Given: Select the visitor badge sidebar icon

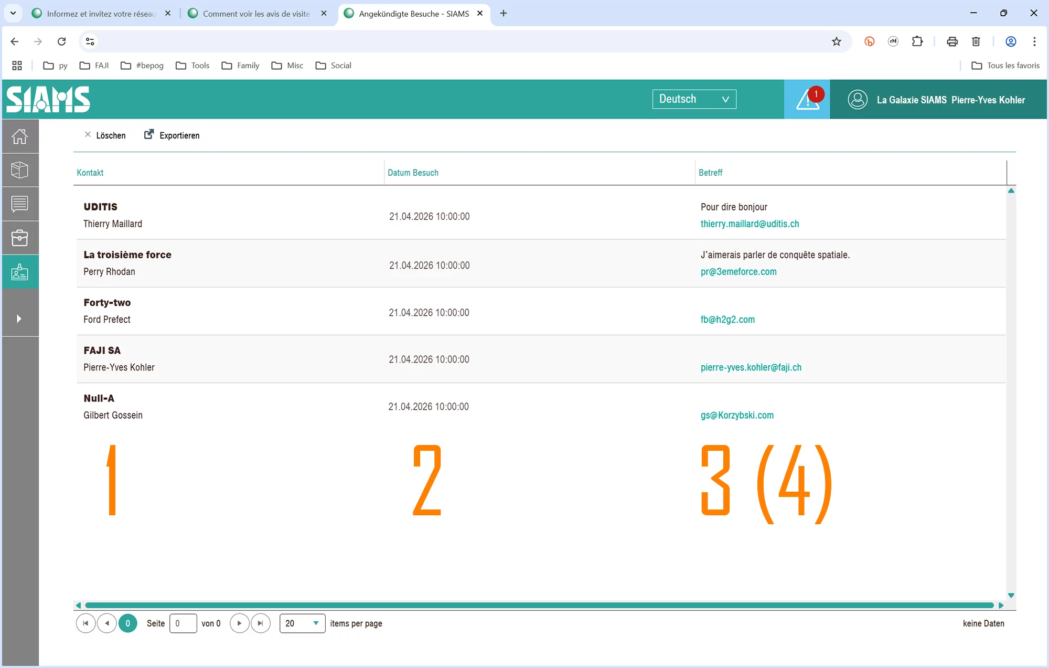Looking at the screenshot, I should [x=20, y=272].
